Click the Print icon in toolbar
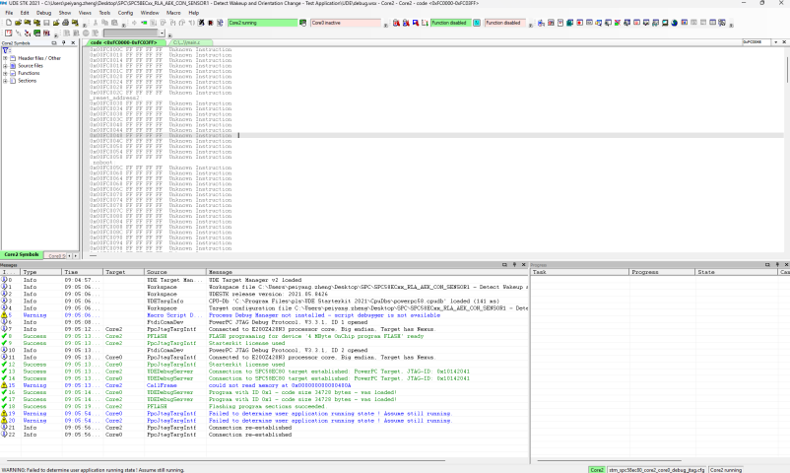The image size is (790, 473). pos(65,23)
